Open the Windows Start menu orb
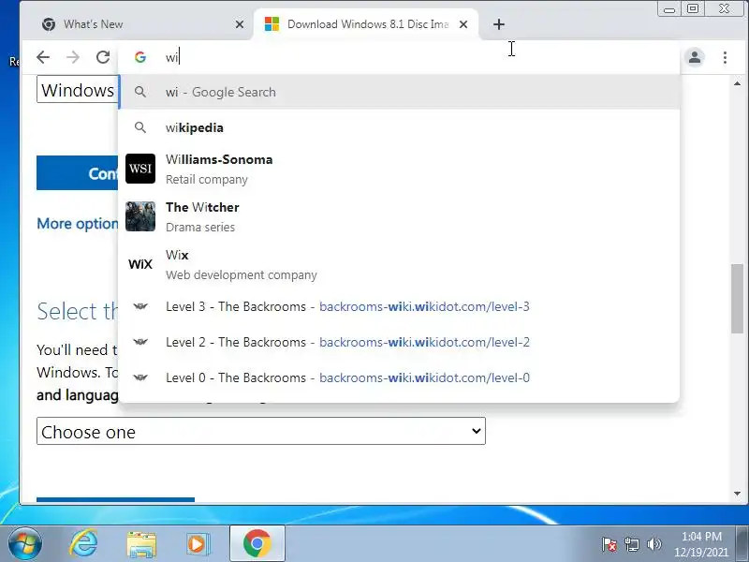The height and width of the screenshot is (562, 749). coord(25,544)
